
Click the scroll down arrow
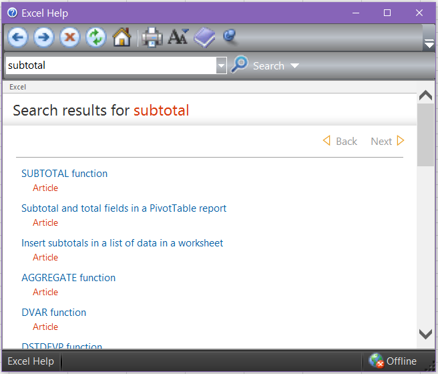(x=426, y=334)
